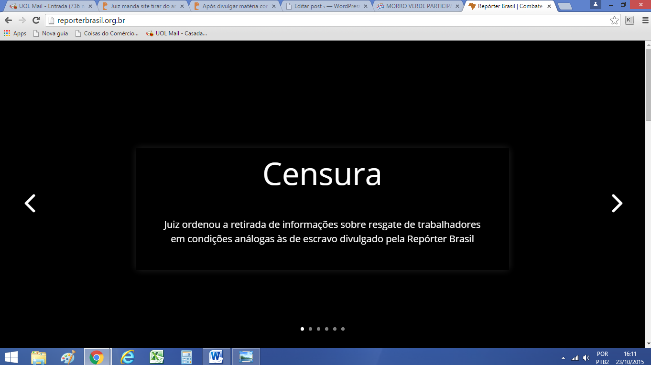Switch to the UOL Mail - Entrada tab
This screenshot has width=651, height=365.
[x=49, y=7]
